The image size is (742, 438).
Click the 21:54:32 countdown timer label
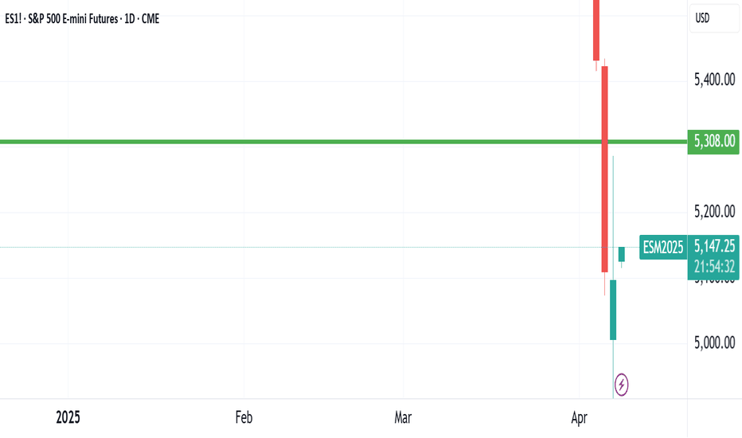tap(713, 267)
